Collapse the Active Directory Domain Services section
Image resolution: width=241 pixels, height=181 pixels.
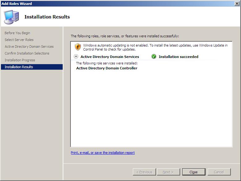[x=76, y=57]
